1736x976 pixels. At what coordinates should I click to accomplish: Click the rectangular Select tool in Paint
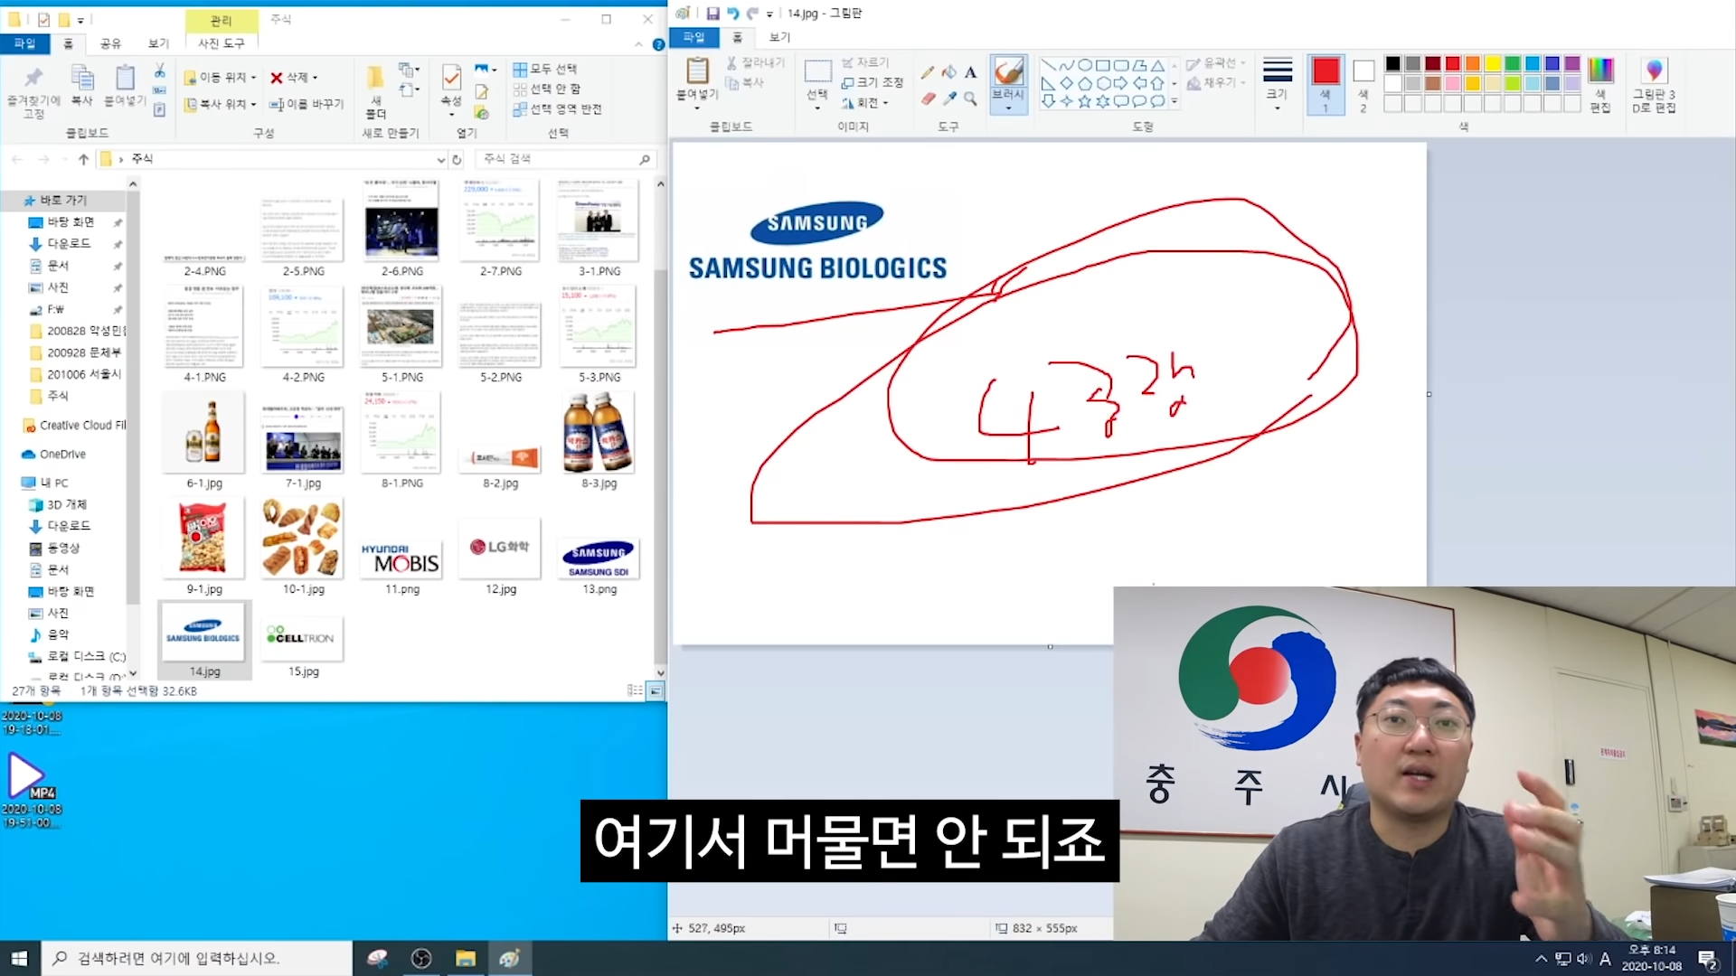tap(817, 71)
